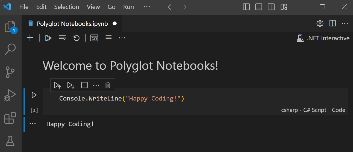Run all notebook cells
The width and height of the screenshot is (353, 152).
[48, 38]
